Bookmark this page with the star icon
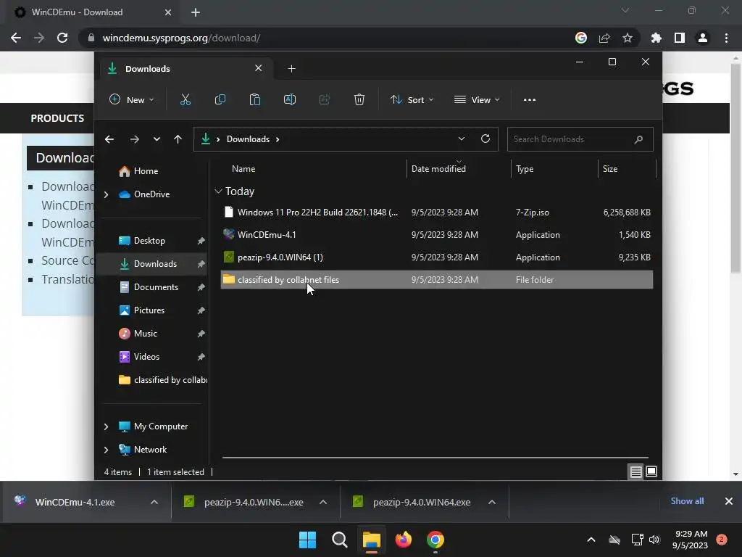This screenshot has width=742, height=557. tap(627, 38)
